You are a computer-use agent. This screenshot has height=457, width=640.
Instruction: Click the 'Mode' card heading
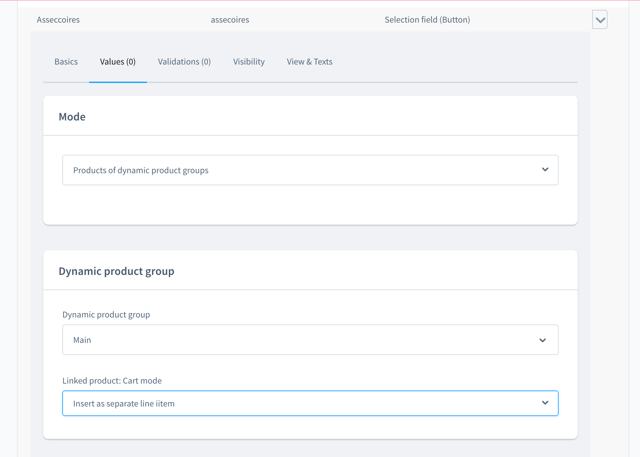point(72,117)
